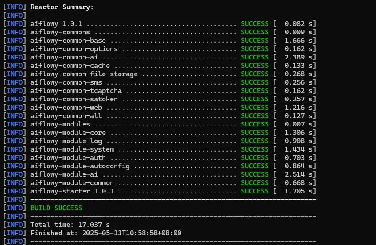Click the "Total time: 17.037 s" line
Screen dimensions: 376x245
[x=70, y=225]
